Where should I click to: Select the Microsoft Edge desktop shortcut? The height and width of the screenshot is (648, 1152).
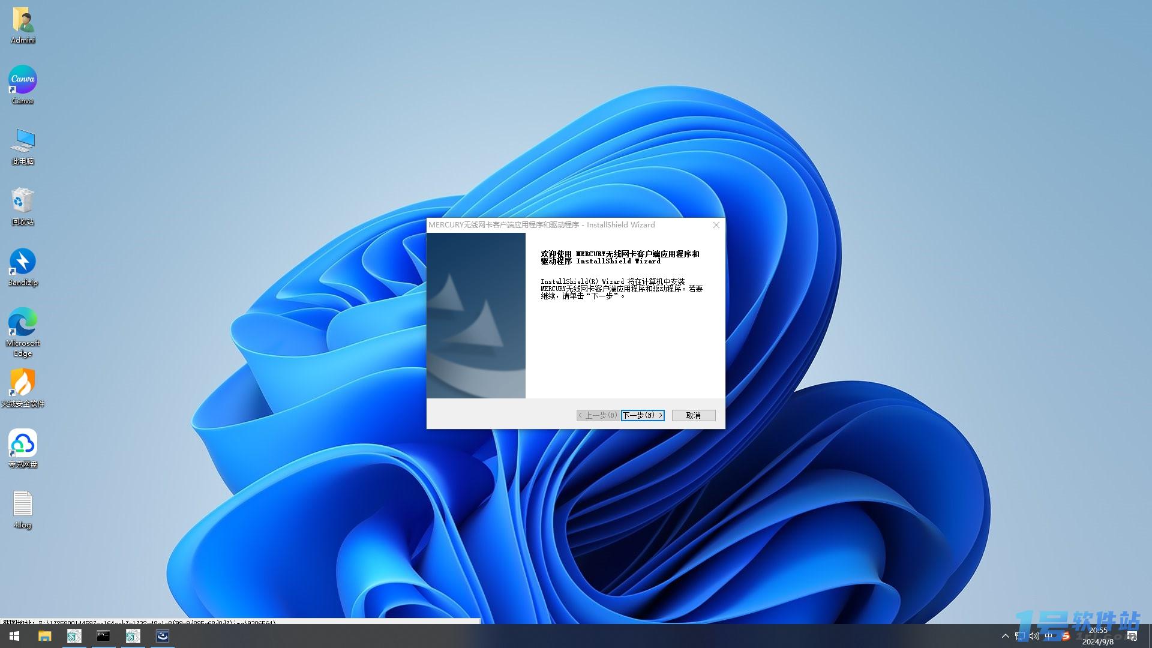pos(23,332)
